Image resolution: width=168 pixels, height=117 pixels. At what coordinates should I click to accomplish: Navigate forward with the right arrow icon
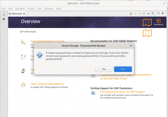[140, 14]
